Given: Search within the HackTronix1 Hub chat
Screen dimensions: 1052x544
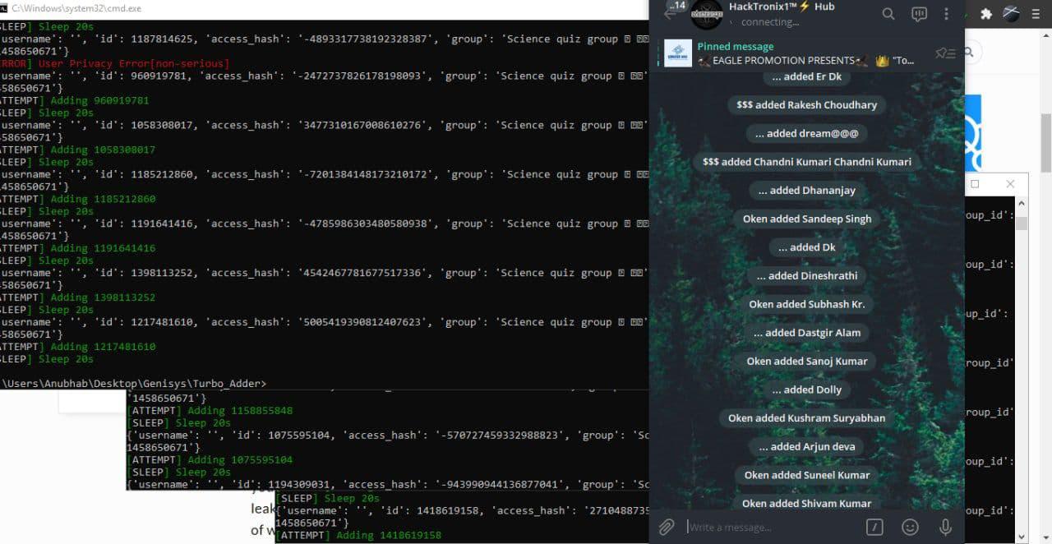Looking at the screenshot, I should coord(888,14).
